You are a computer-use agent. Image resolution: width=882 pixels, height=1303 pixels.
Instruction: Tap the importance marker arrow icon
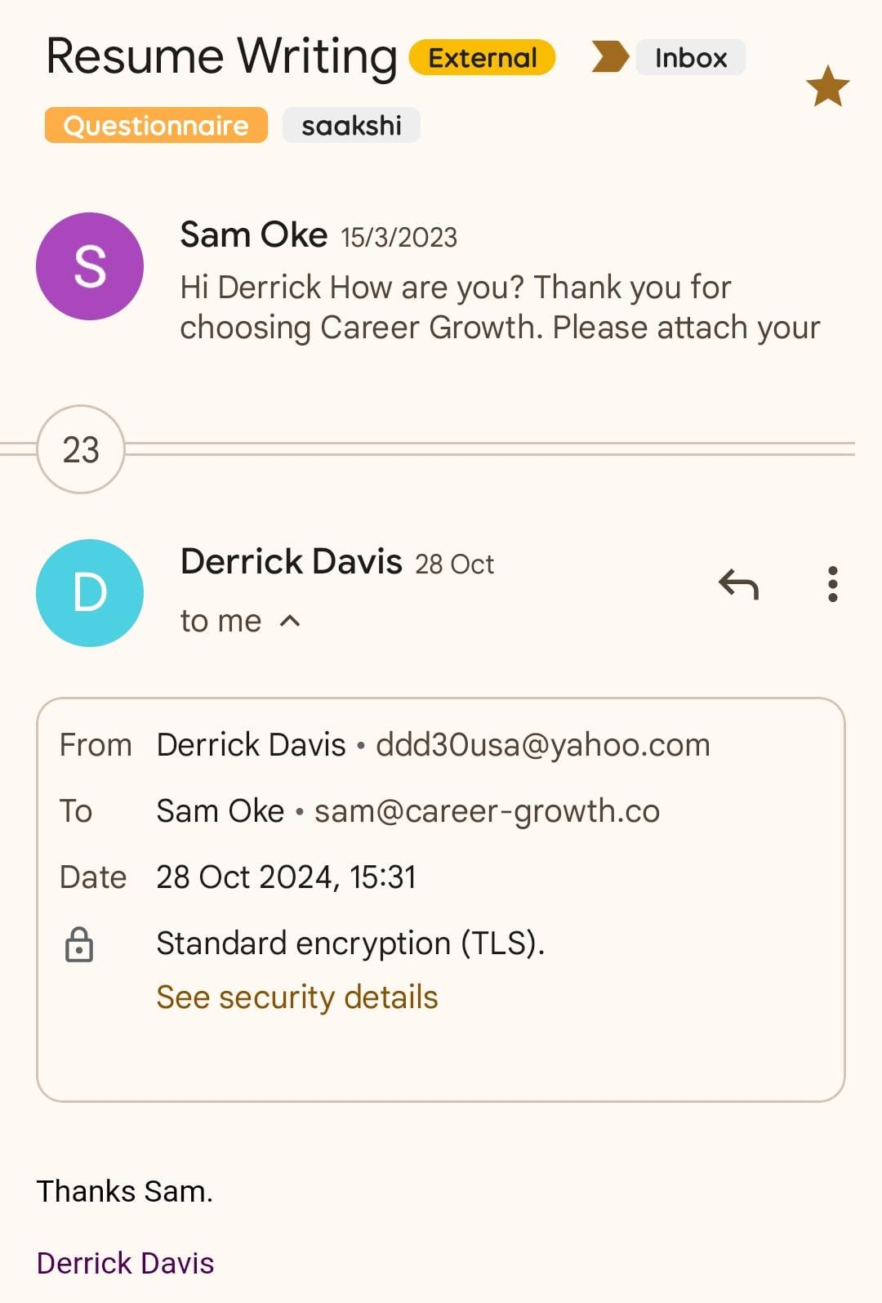coord(609,57)
